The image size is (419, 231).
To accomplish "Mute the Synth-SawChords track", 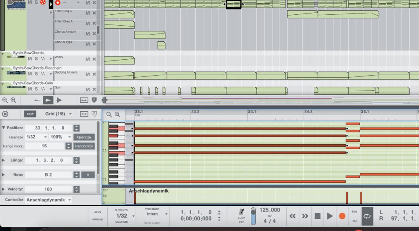I will (29, 59).
